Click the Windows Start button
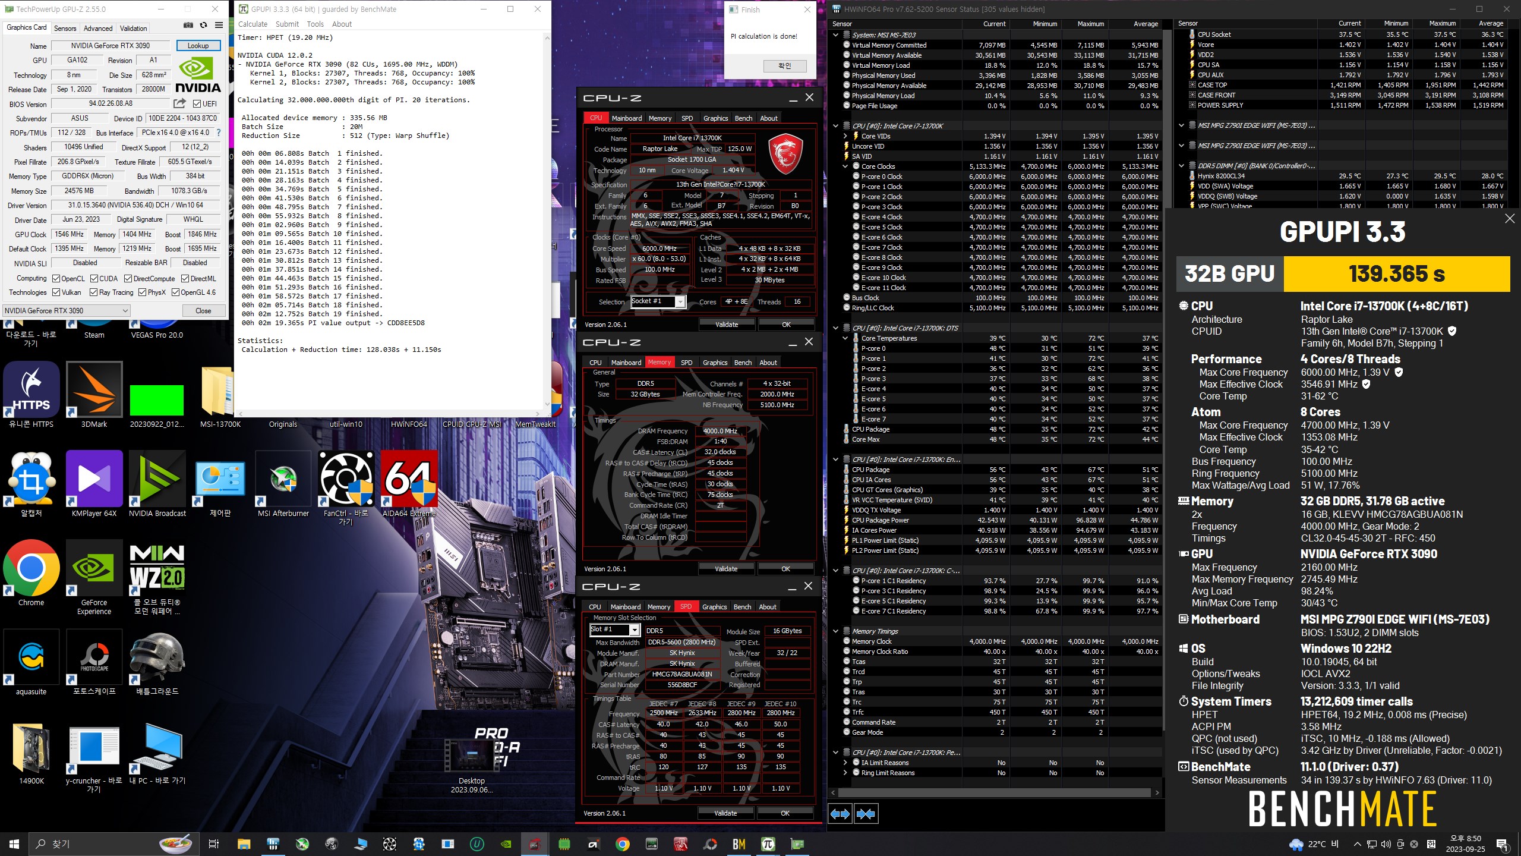The image size is (1521, 856). 14,844
